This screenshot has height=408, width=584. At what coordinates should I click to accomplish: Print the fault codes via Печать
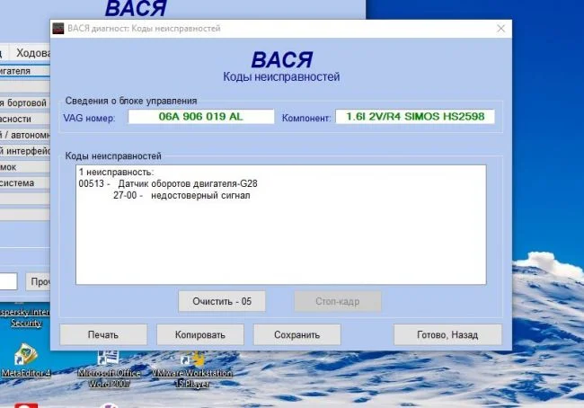(x=103, y=334)
